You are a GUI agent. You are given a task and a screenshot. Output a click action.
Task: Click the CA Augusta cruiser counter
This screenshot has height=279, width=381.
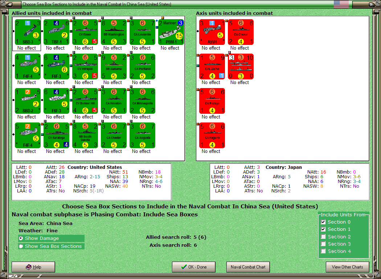[x=142, y=136]
